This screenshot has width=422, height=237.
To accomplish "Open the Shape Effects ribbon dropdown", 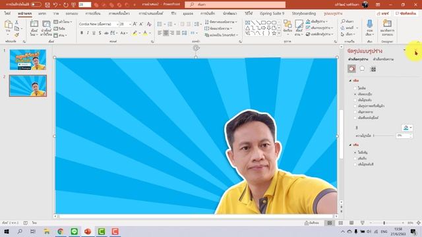I will [320, 34].
